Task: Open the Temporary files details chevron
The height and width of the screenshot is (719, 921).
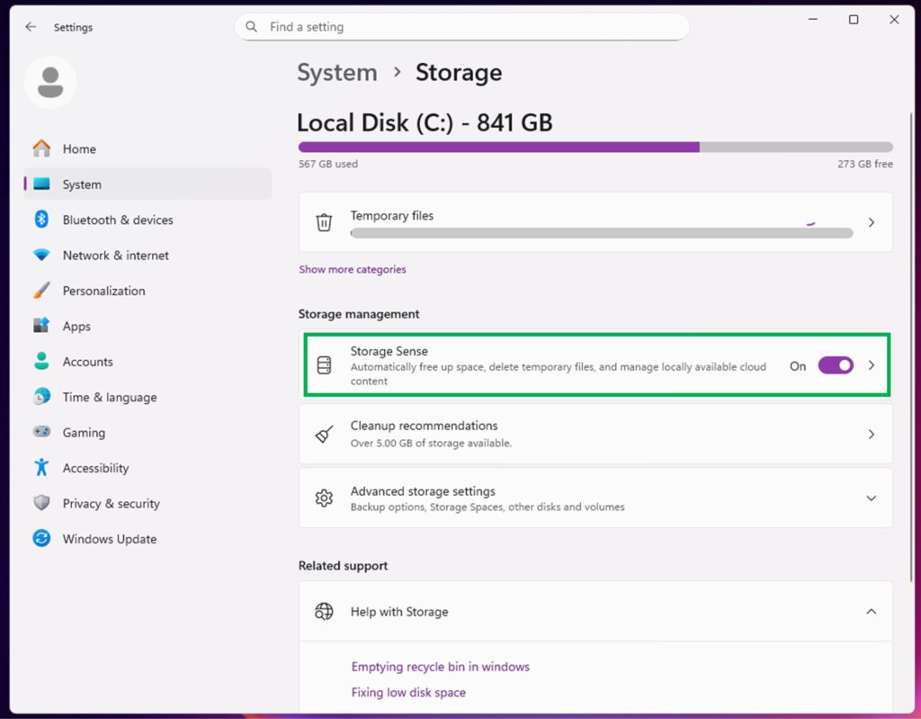Action: pos(871,222)
